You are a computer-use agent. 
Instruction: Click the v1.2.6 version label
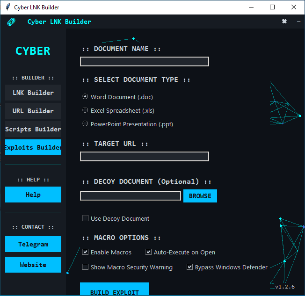[x=285, y=287]
